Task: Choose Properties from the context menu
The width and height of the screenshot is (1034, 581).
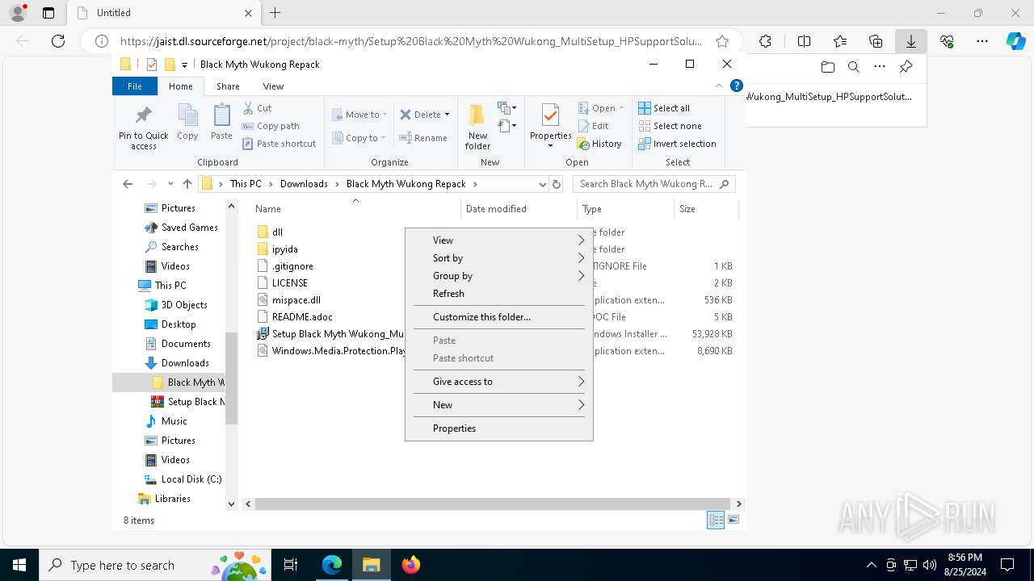Action: (x=498, y=428)
